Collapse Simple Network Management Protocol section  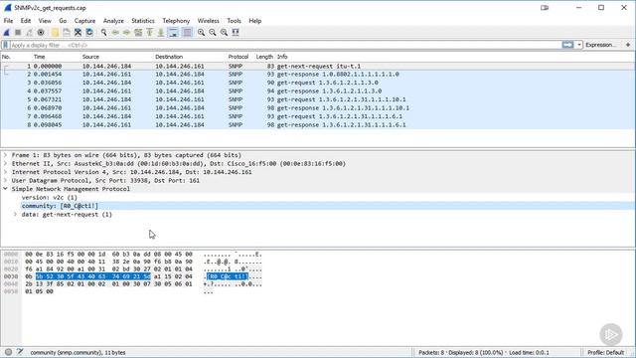[5, 189]
